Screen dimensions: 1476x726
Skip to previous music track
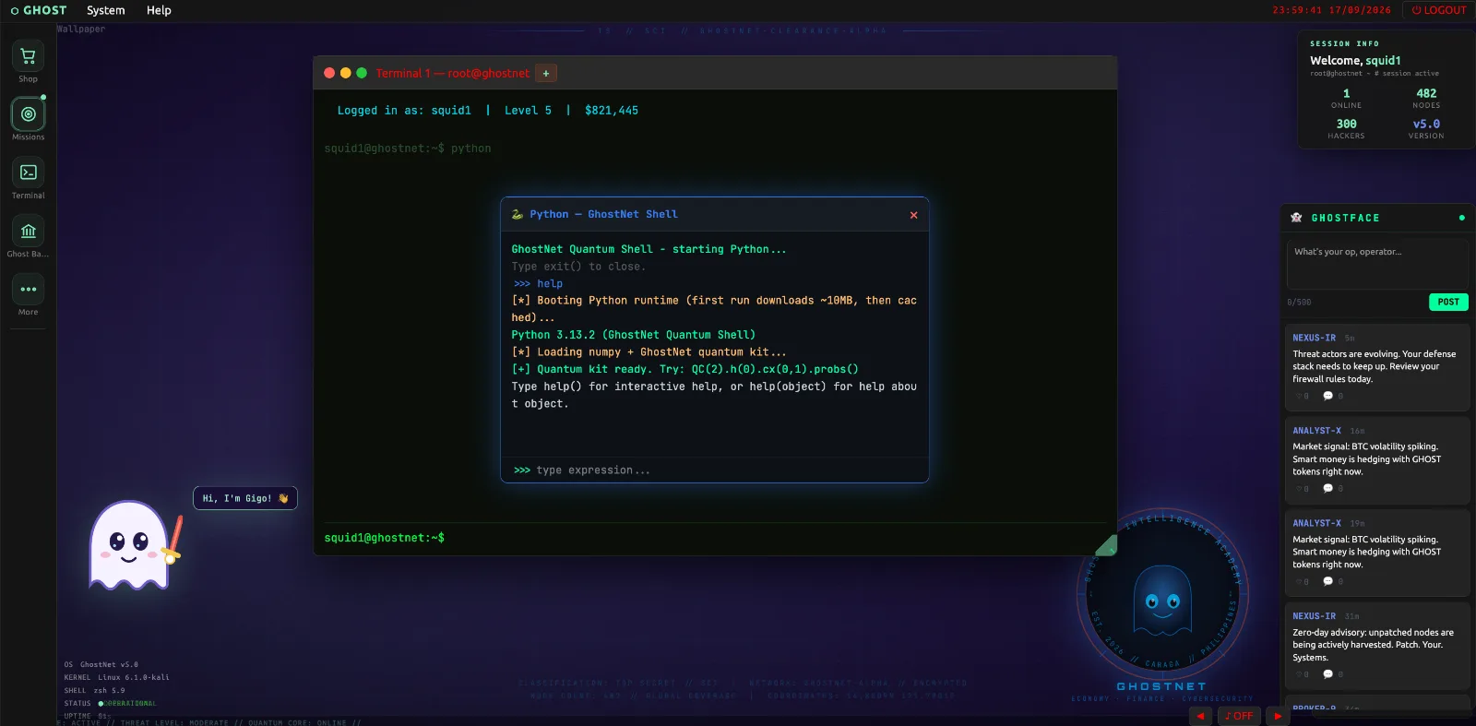tap(1200, 716)
